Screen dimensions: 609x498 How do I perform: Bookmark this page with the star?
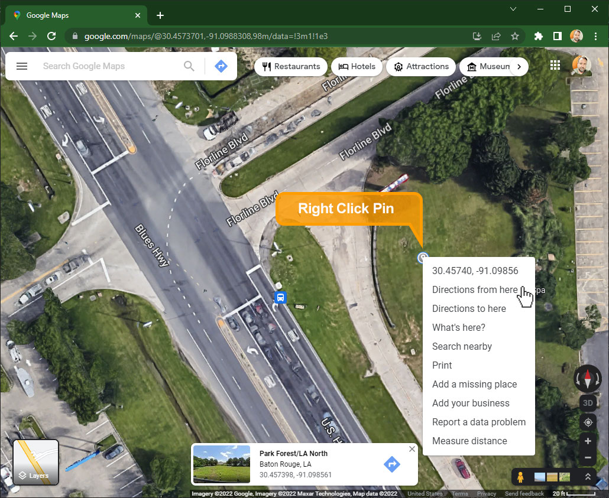[x=515, y=36]
